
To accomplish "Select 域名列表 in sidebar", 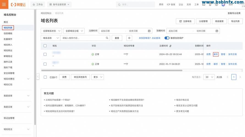I will [x=8, y=28].
